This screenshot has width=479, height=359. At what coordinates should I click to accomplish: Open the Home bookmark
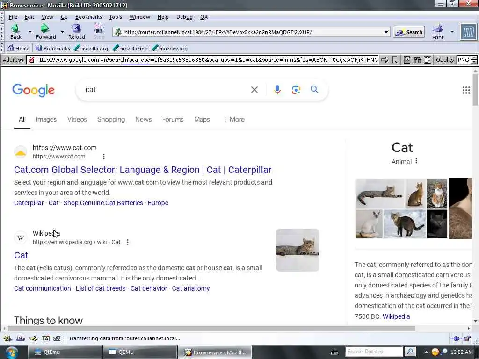pos(19,48)
